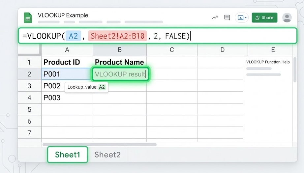Select row 2 header

tap(29, 74)
